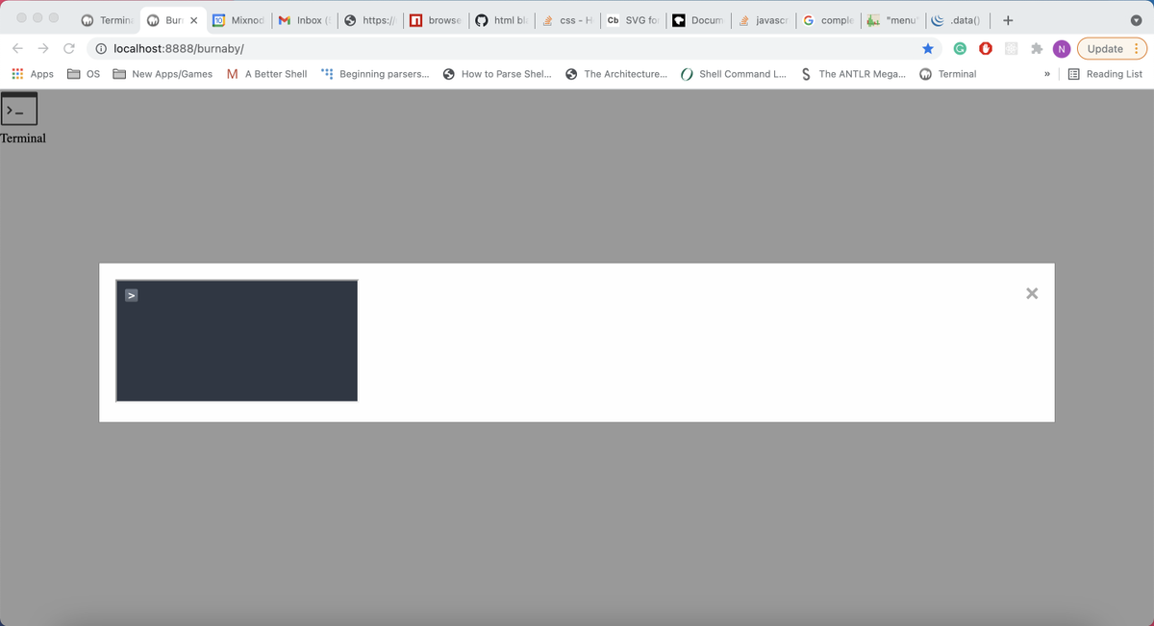This screenshot has width=1154, height=626.
Task: Switch to the 'https://' tab
Action: click(x=370, y=19)
